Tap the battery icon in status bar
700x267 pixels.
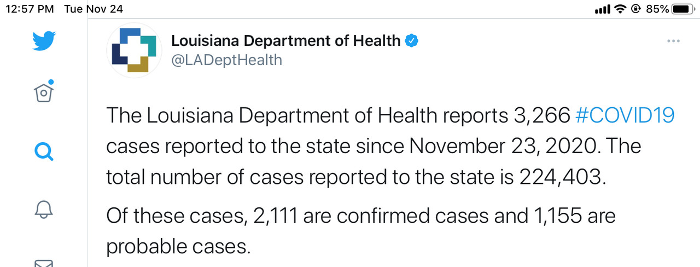coord(682,9)
